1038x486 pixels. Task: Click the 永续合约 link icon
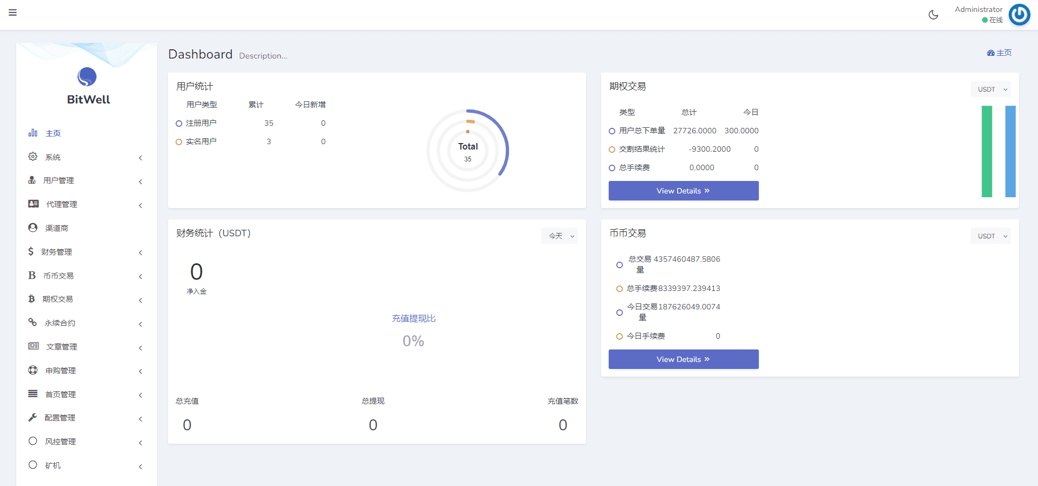pos(33,322)
